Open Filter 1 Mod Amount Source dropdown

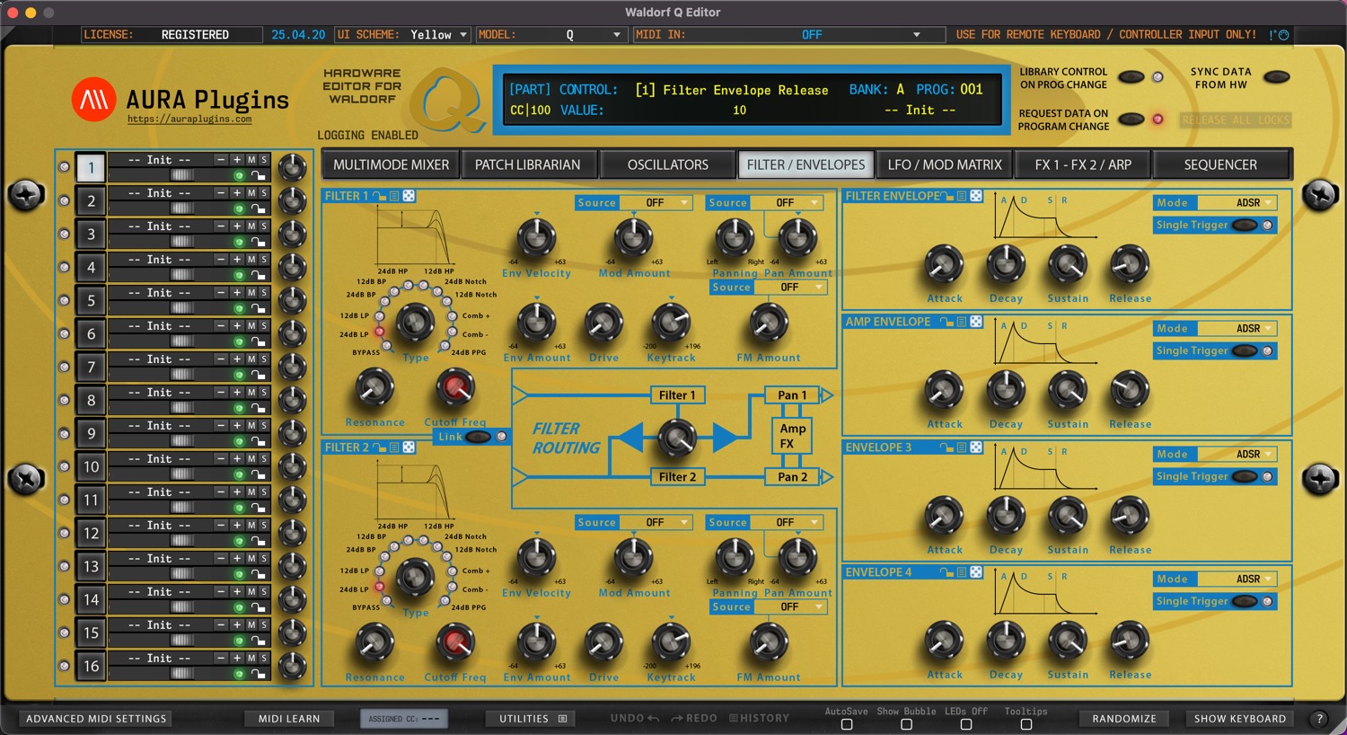[656, 203]
